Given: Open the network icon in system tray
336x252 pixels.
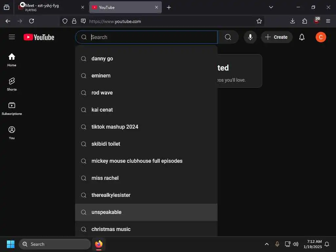Looking at the screenshot, I should coord(287,244).
